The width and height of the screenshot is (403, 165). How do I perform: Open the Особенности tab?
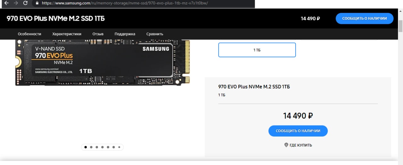(30, 34)
